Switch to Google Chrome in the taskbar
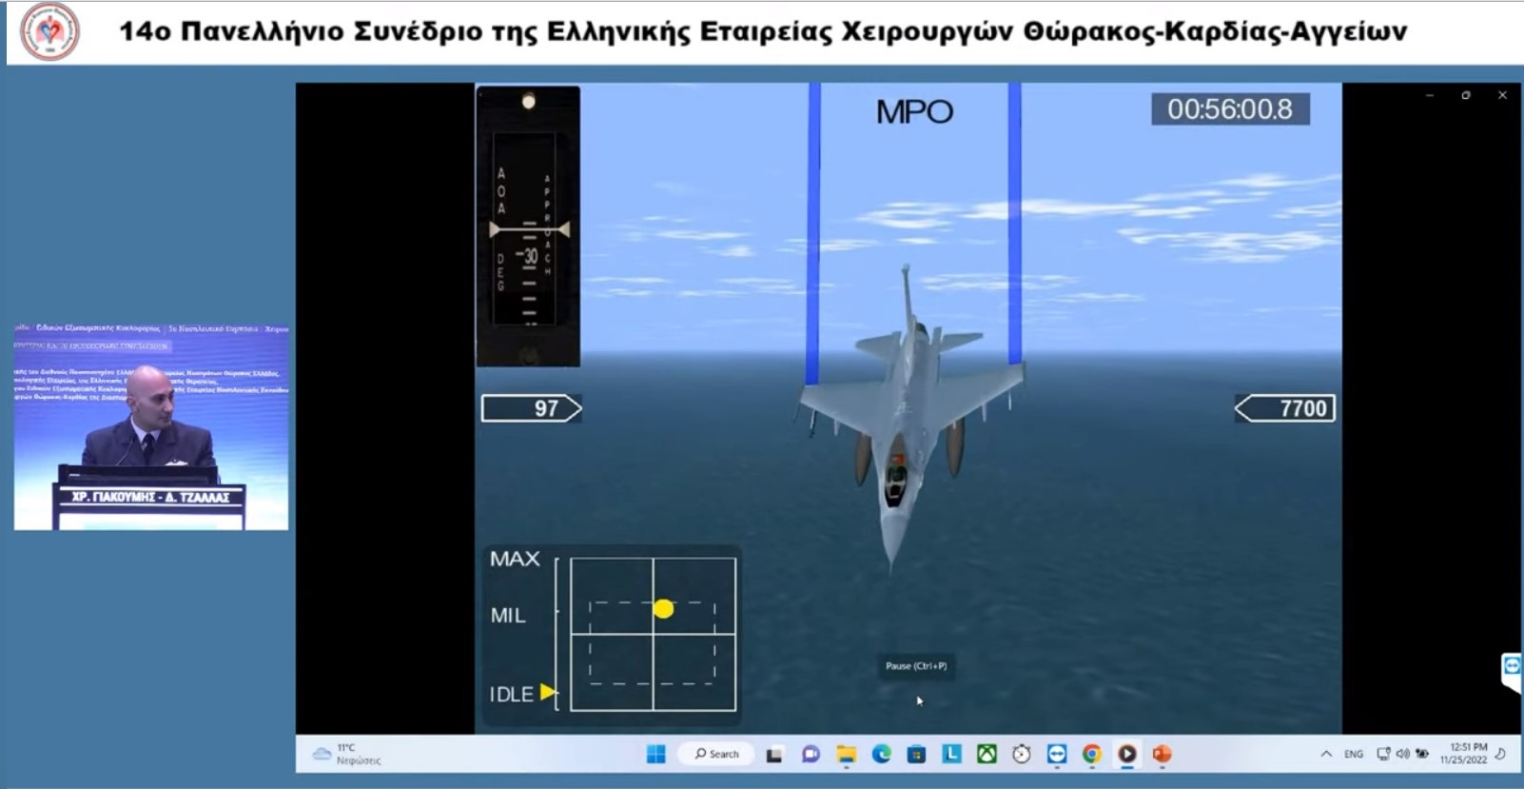1524x789 pixels. point(1091,755)
